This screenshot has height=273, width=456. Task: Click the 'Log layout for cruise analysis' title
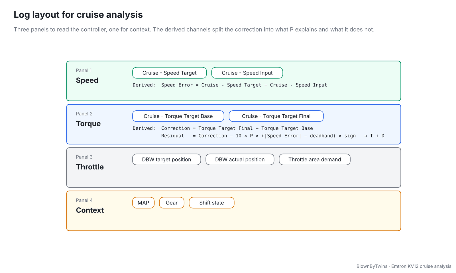78,15
